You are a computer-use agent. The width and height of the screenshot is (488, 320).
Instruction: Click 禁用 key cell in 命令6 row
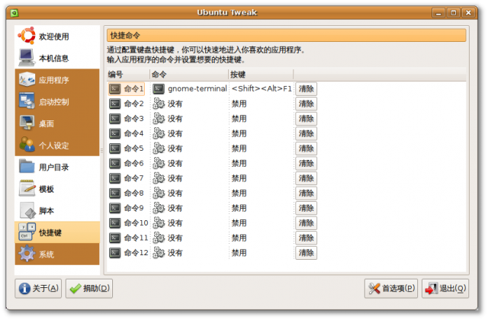[239, 163]
